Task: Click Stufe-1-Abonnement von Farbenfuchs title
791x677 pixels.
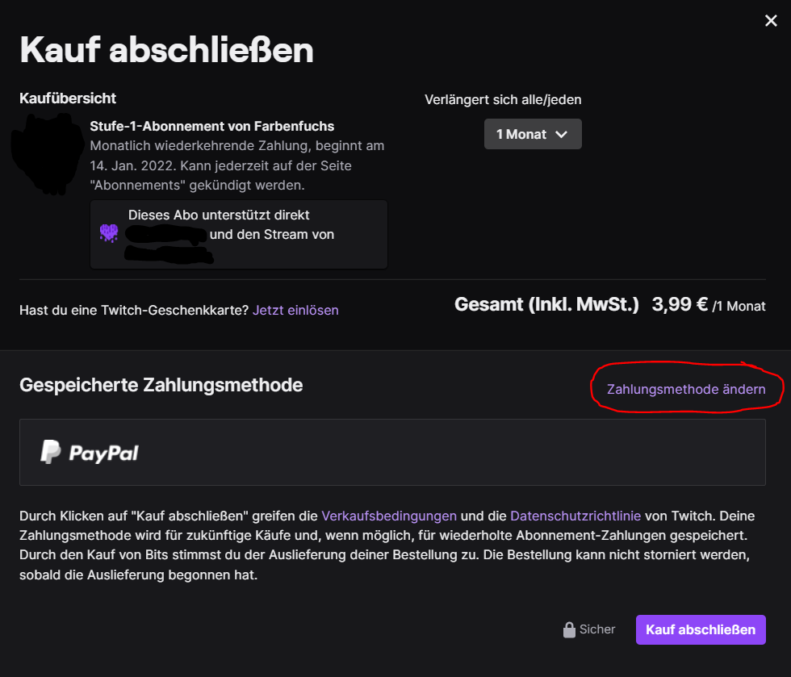Action: 212,126
